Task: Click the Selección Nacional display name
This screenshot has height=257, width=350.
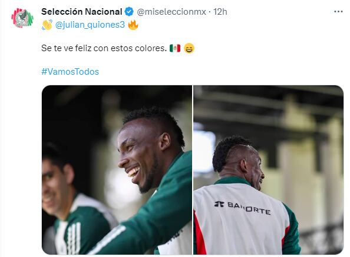Action: tap(82, 12)
